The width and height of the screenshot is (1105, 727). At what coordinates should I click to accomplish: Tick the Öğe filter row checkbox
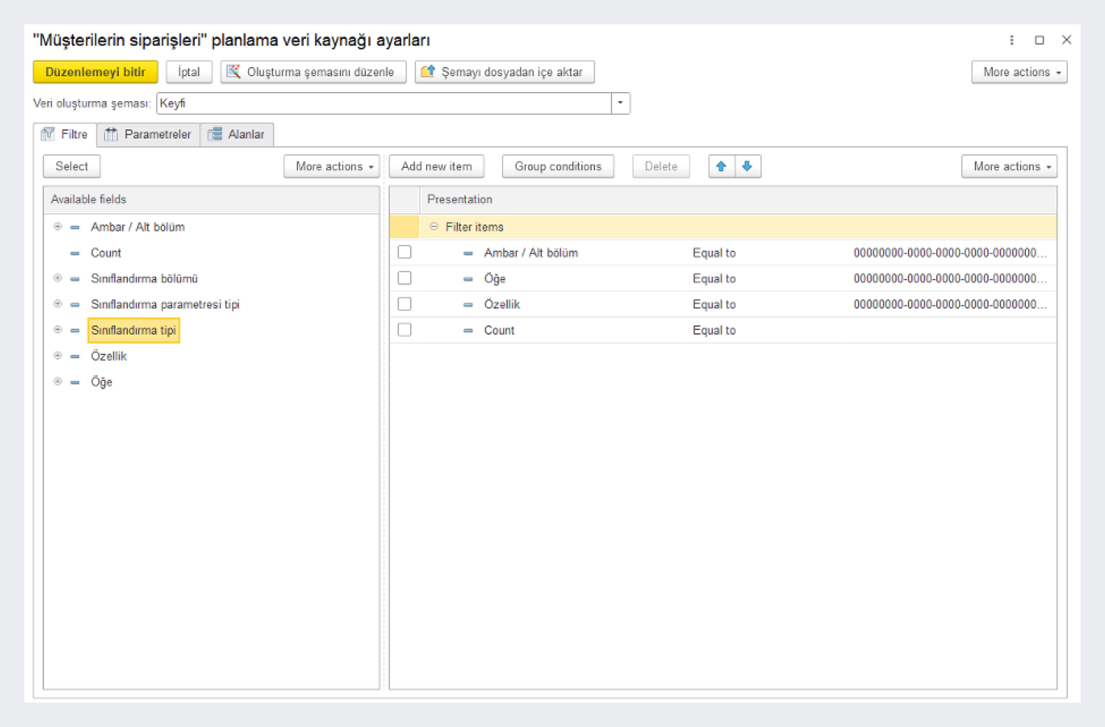pos(405,278)
